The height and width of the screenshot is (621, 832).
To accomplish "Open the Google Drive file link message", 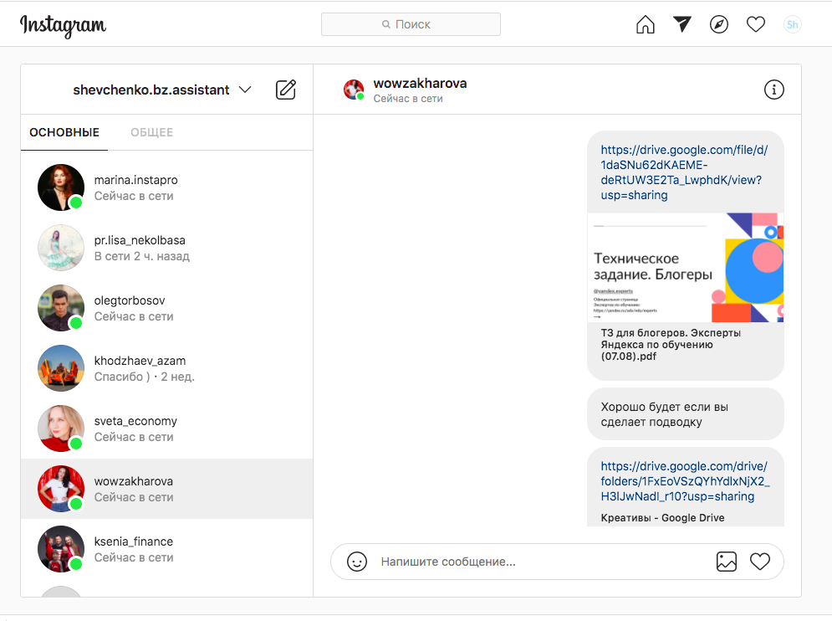I will click(684, 172).
